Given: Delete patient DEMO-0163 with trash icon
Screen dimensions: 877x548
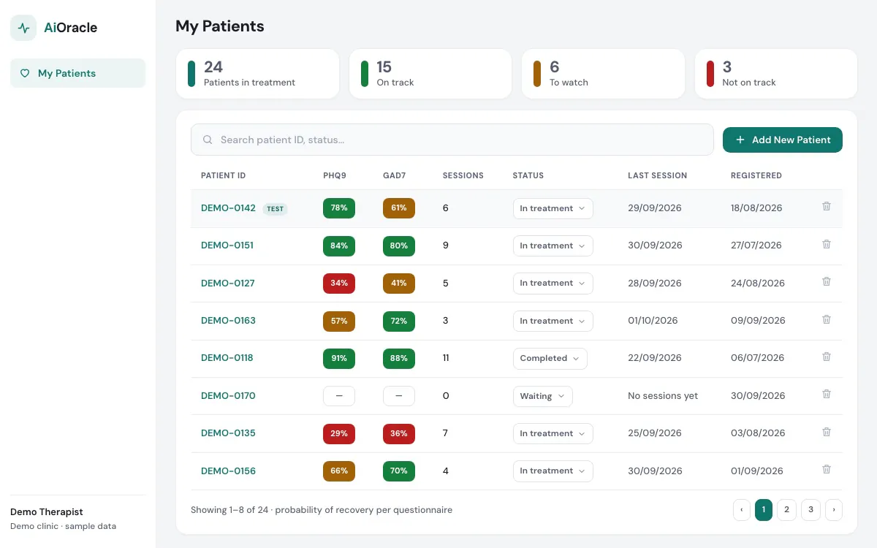Looking at the screenshot, I should (827, 319).
